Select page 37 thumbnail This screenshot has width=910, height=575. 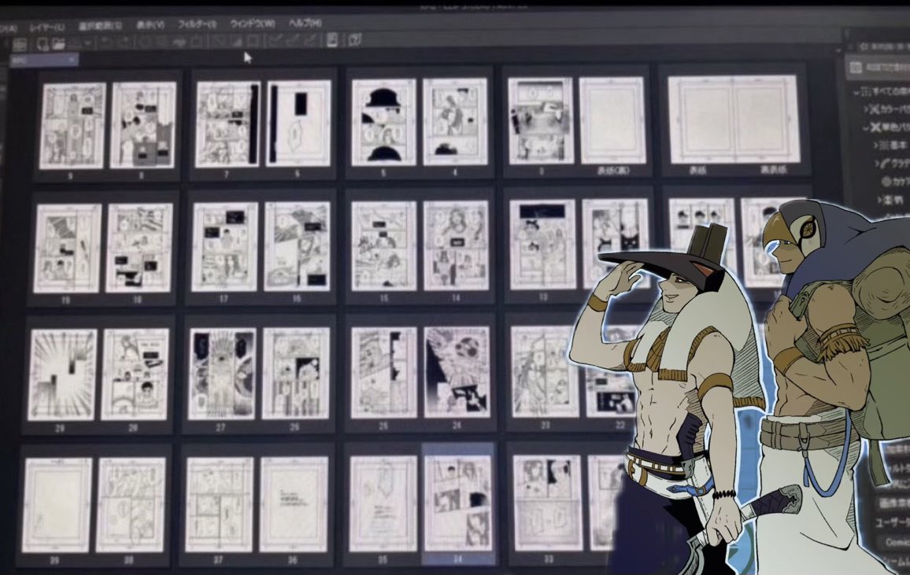coord(220,503)
